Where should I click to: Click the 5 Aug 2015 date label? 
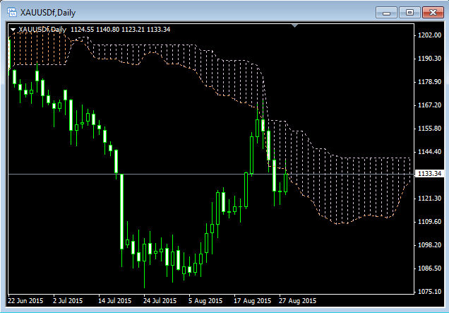tap(205, 301)
